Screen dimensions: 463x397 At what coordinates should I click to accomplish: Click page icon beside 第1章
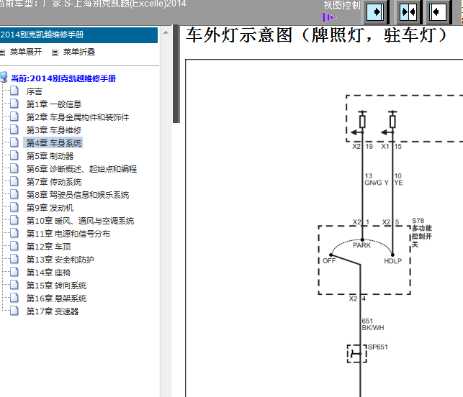pyautogui.click(x=14, y=104)
